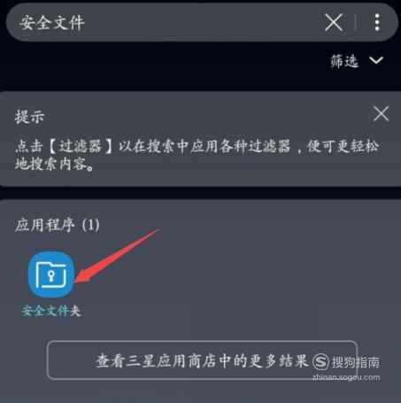The height and width of the screenshot is (403, 401).
Task: Click the 搜狗指南 watermark text
Action: coord(356,362)
